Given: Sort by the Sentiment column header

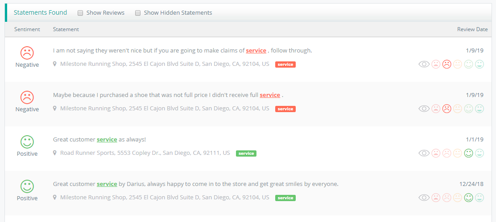Looking at the screenshot, I should (27, 29).
